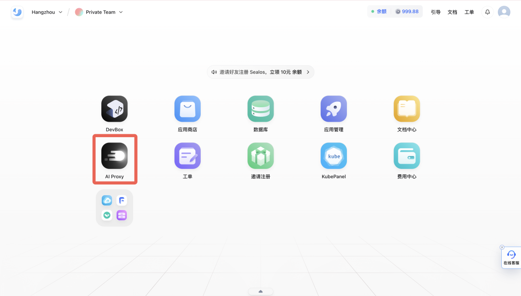Click the notification bell icon
The image size is (521, 296).
tap(487, 12)
